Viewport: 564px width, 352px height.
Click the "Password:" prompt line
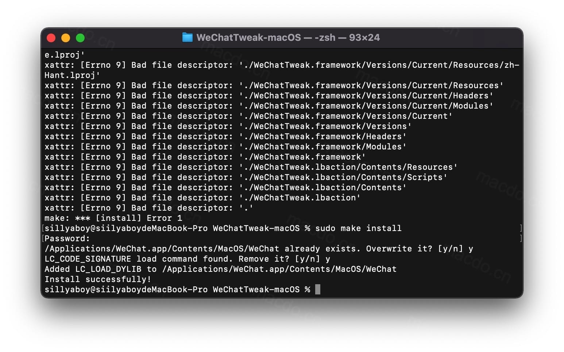pos(67,238)
